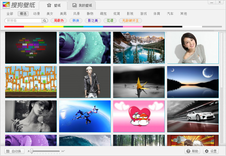
Task: Select the cartoon characters sunburst wallpaper
Action: pyautogui.click(x=193, y=140)
